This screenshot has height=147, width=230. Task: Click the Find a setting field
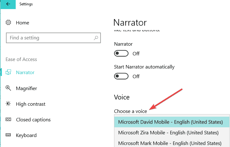tap(50, 38)
